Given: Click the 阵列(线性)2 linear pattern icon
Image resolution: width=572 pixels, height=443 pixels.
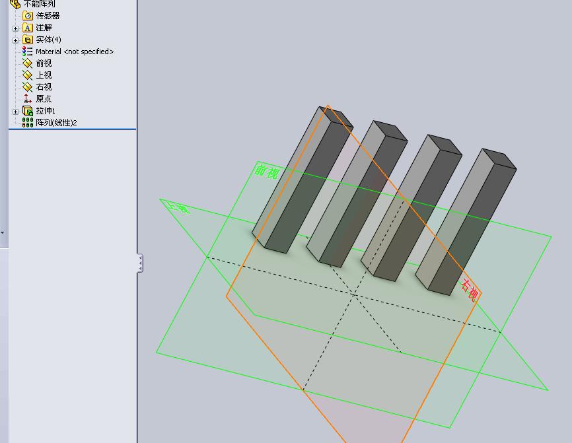Looking at the screenshot, I should [27, 123].
